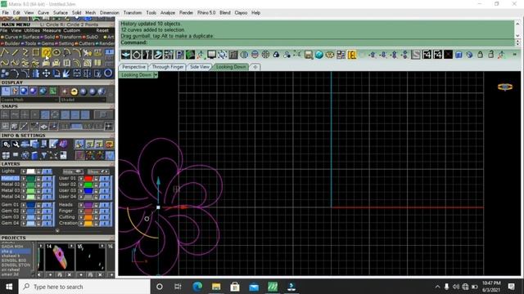Select the gold ring shaded display icon

[x=74, y=91]
